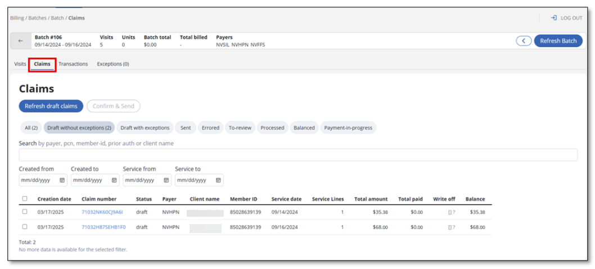Check the box for claim 71032NK60CJ9A6I
Viewport: 595px width, 269px height.
(x=24, y=212)
